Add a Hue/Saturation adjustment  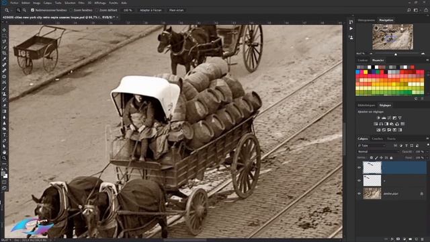click(x=376, y=124)
